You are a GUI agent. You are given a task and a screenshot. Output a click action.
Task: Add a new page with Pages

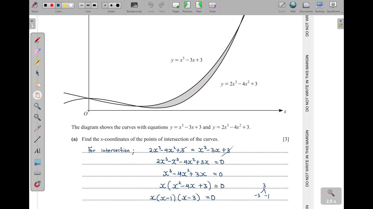[x=176, y=7]
